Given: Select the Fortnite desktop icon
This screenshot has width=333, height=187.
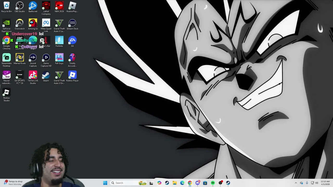Looking at the screenshot, I should (59, 42).
